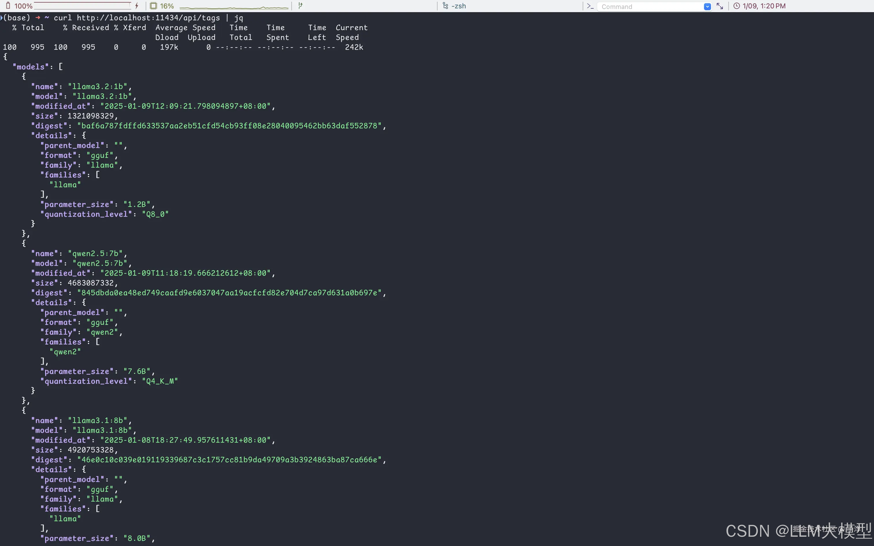Click the llama3.2:1b digest hash string

pos(229,126)
